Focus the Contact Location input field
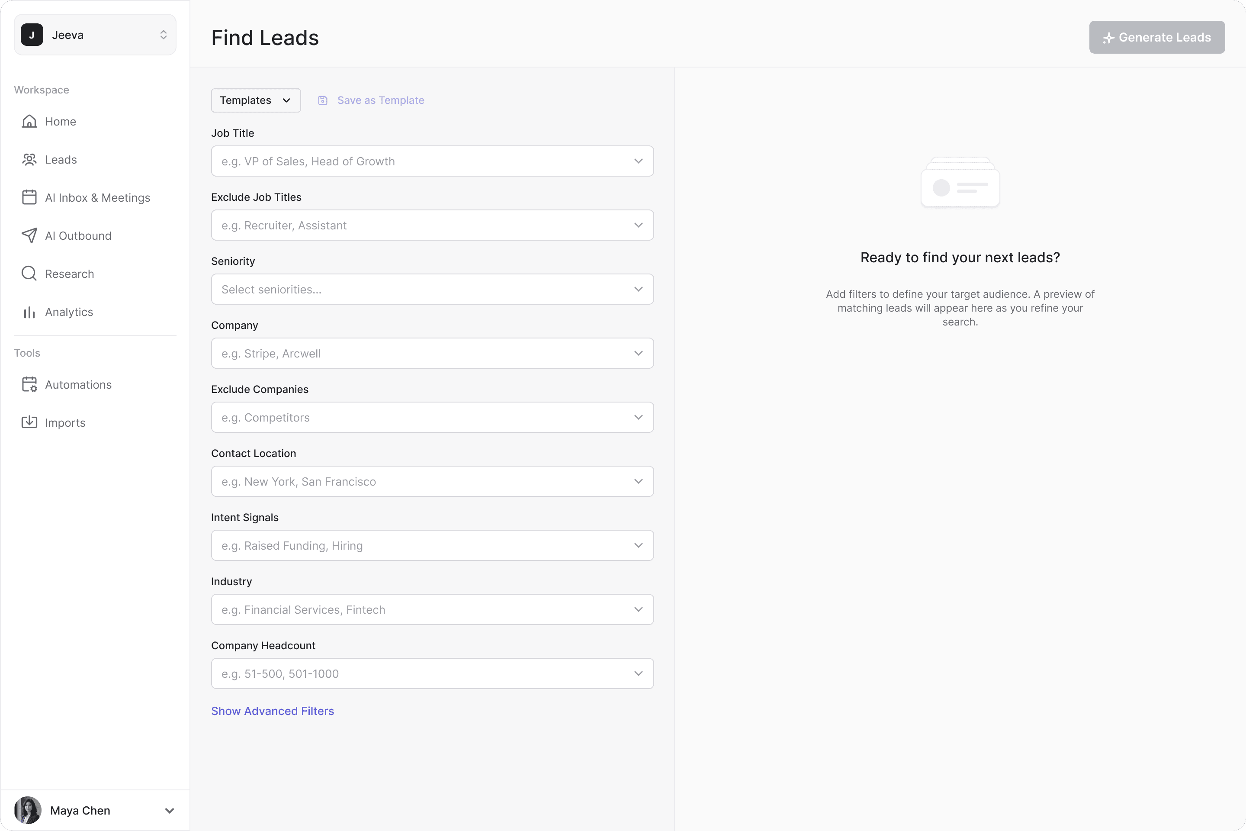This screenshot has width=1246, height=831. coord(432,481)
